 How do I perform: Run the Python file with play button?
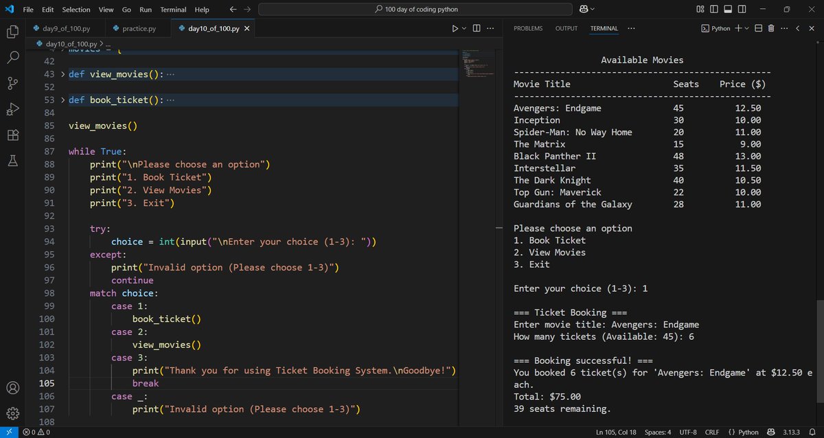[455, 28]
